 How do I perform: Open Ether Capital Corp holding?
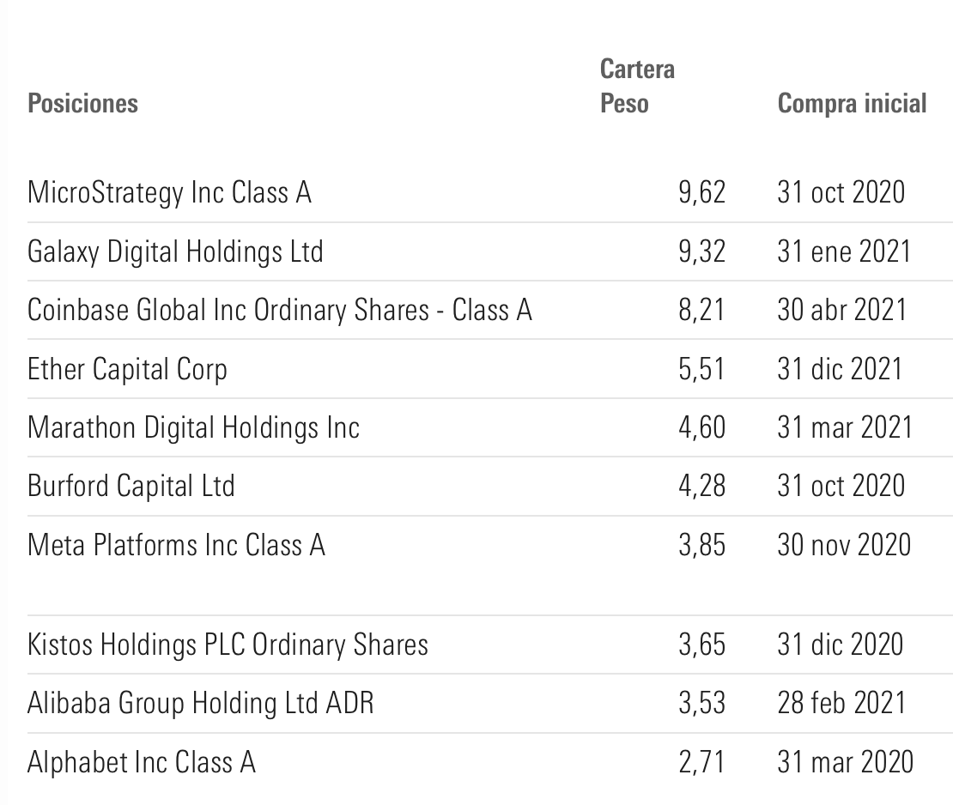127,369
